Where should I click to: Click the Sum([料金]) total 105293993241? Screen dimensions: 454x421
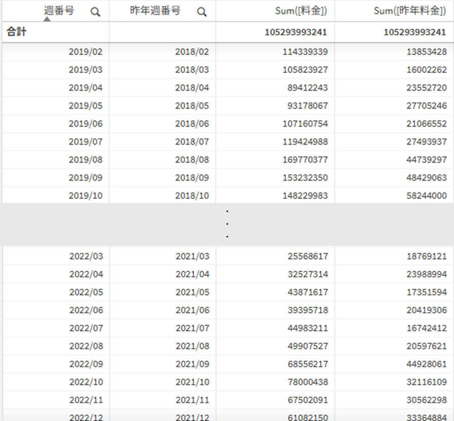coord(296,32)
